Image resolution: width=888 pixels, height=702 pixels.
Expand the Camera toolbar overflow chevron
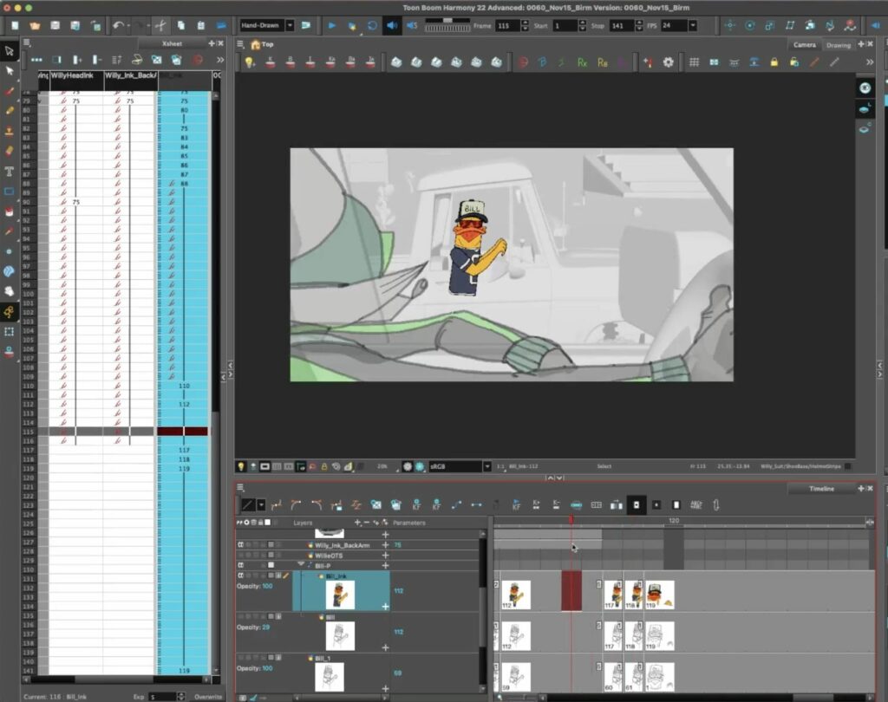(869, 62)
